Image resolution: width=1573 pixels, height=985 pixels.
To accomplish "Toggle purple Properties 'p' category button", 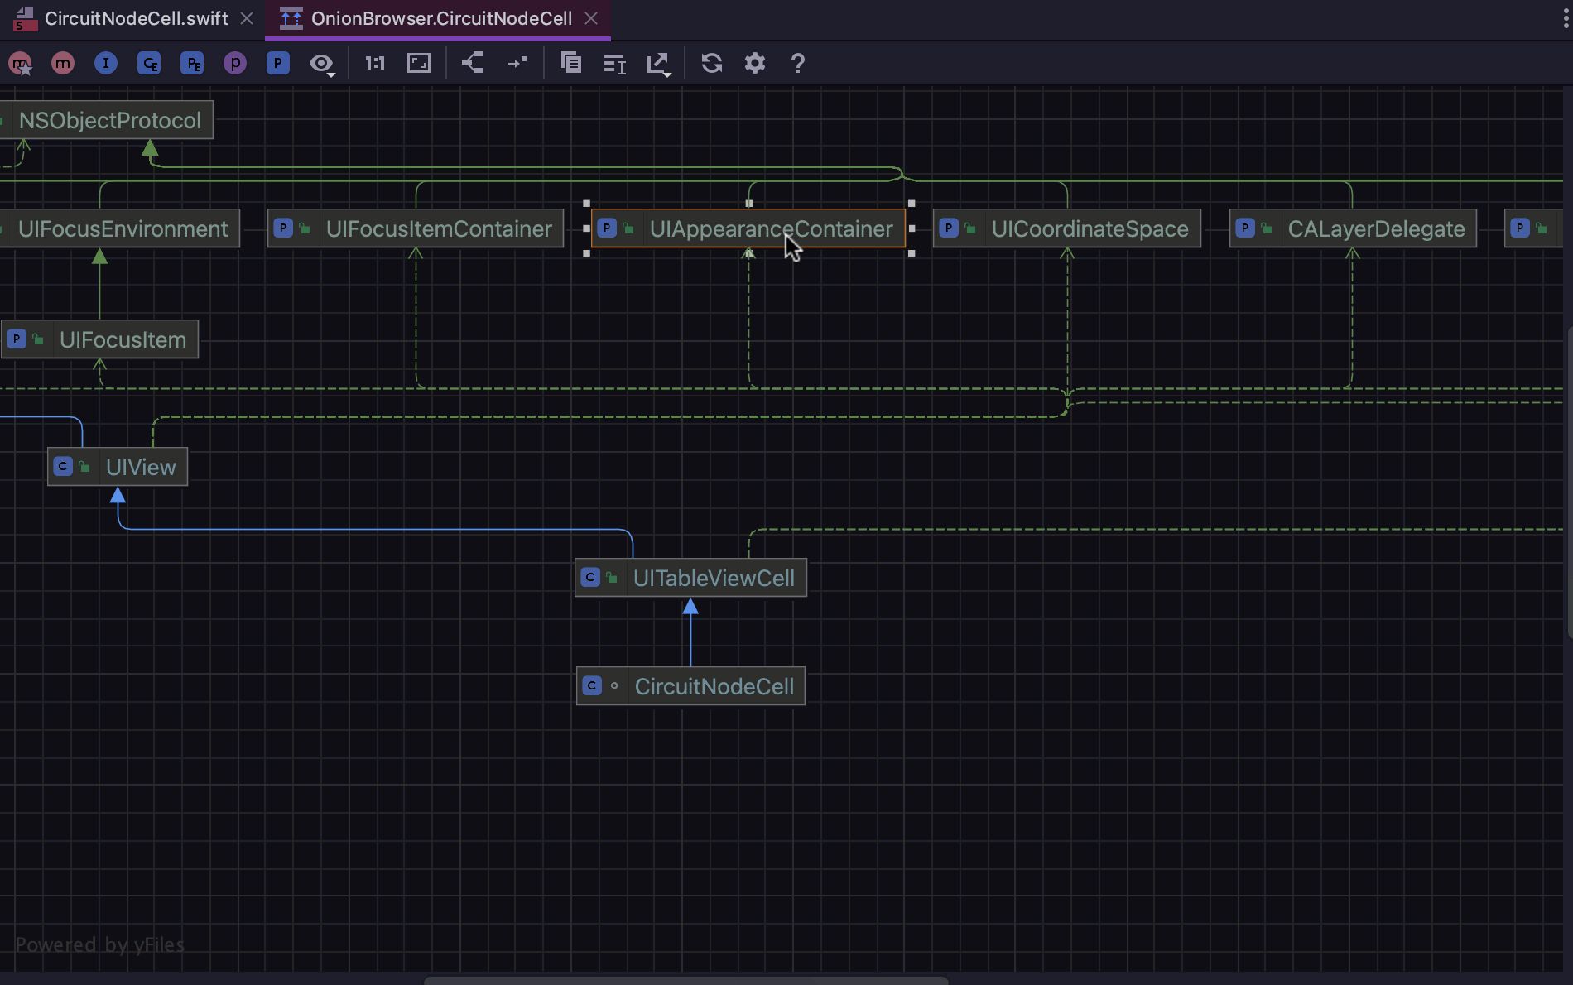I will coord(235,63).
